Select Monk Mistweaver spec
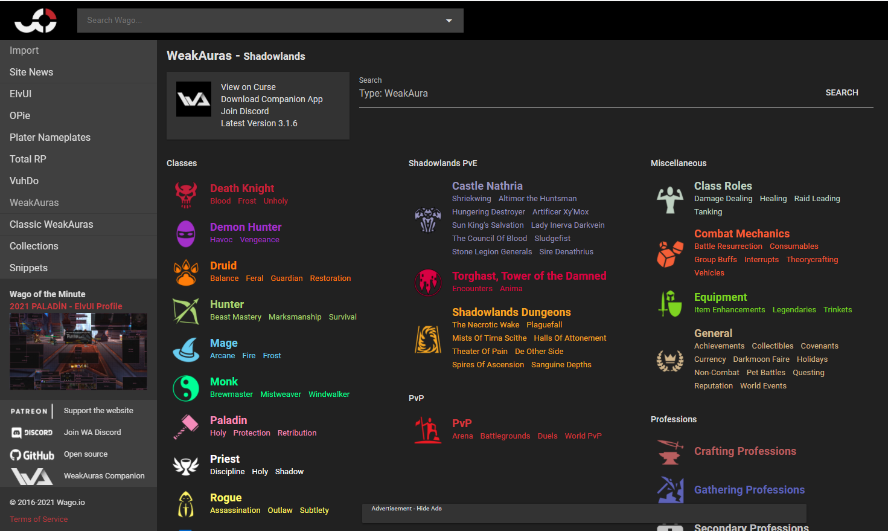The height and width of the screenshot is (531, 888). tap(281, 394)
